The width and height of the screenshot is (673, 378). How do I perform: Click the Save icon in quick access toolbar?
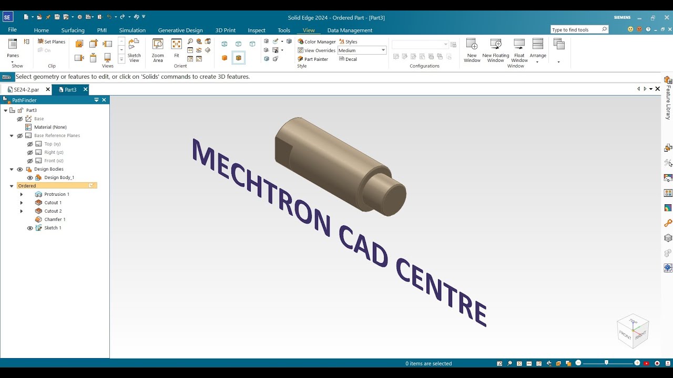pyautogui.click(x=57, y=17)
